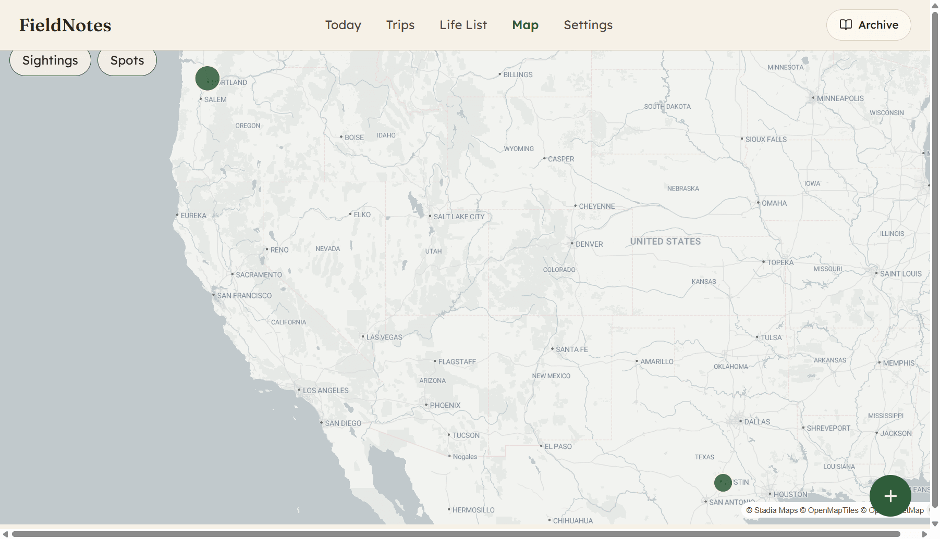Click the SIOUX FALLS label
The height and width of the screenshot is (539, 940).
click(x=766, y=140)
